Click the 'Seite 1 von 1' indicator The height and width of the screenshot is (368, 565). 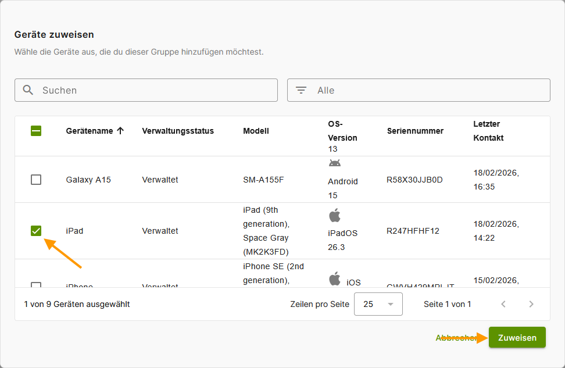(x=447, y=304)
